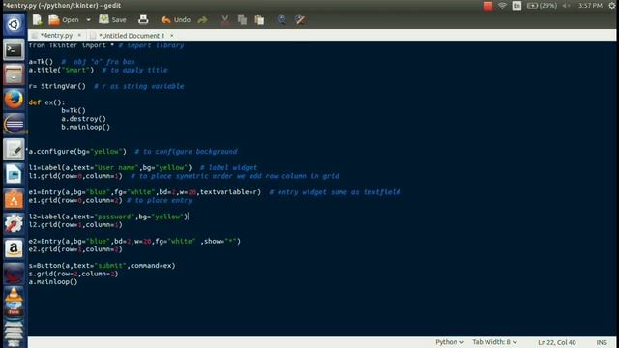Click the red recording indicator in tray
The height and width of the screenshot is (348, 619).
click(487, 6)
